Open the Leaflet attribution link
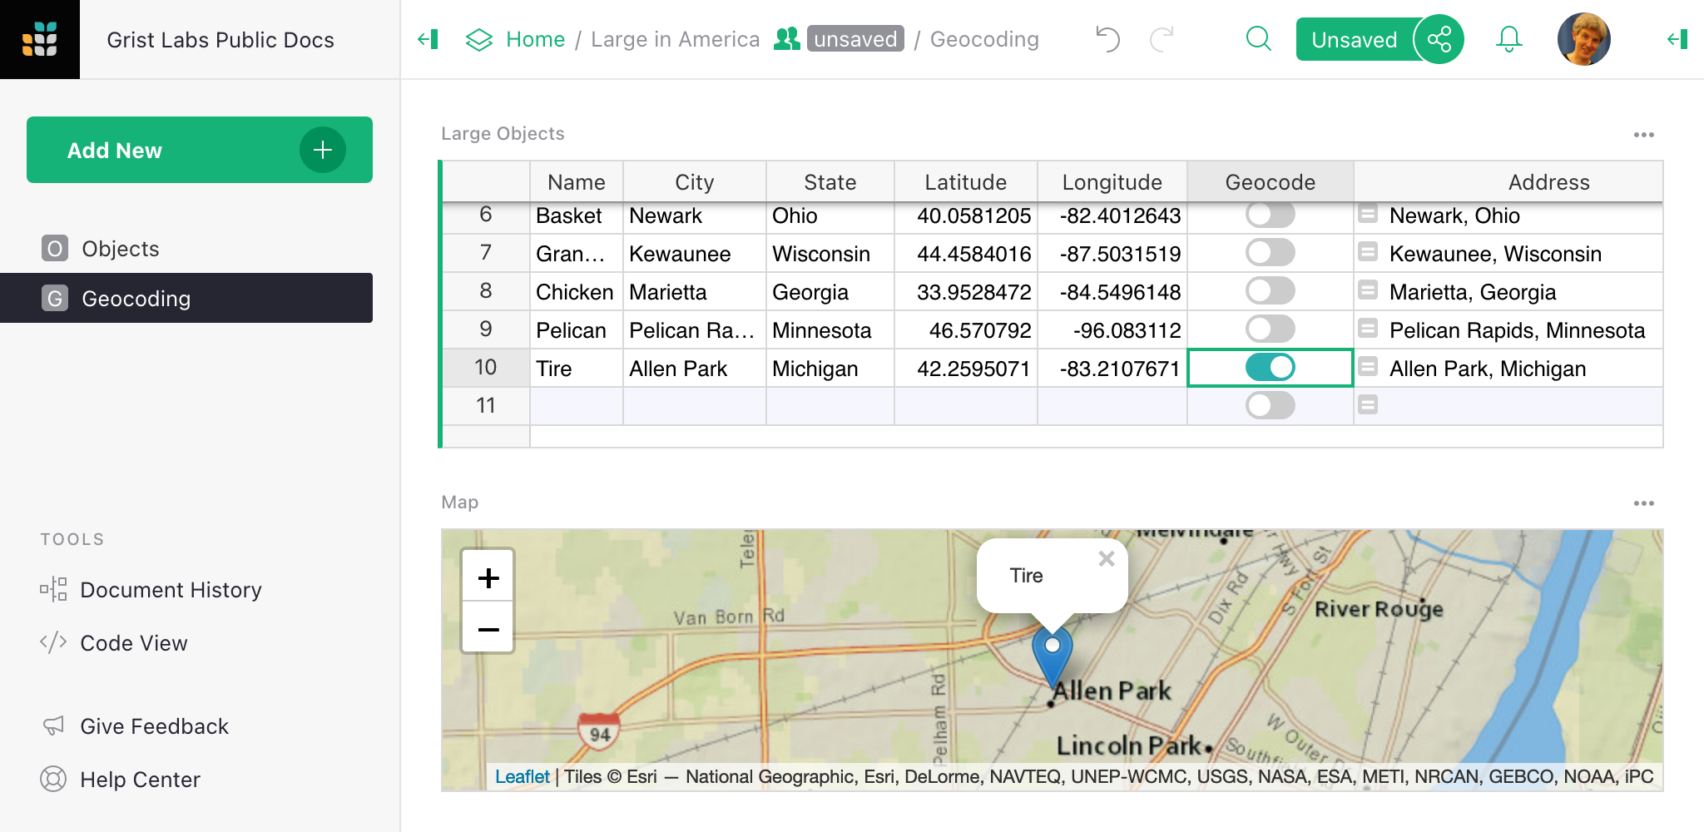 pos(522,775)
